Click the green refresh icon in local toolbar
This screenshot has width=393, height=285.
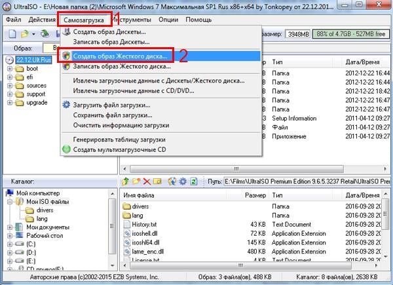click(x=193, y=181)
